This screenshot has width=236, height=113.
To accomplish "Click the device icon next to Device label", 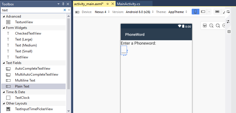I will click(77, 12).
